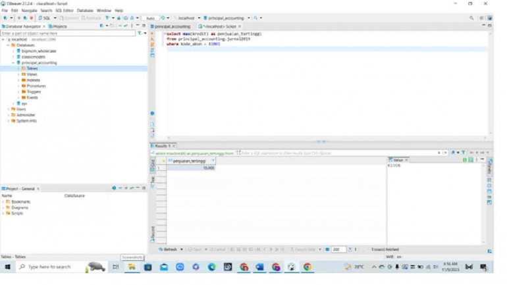Switch results to Grid view
Screen dimensions: 507x285
(x=152, y=165)
